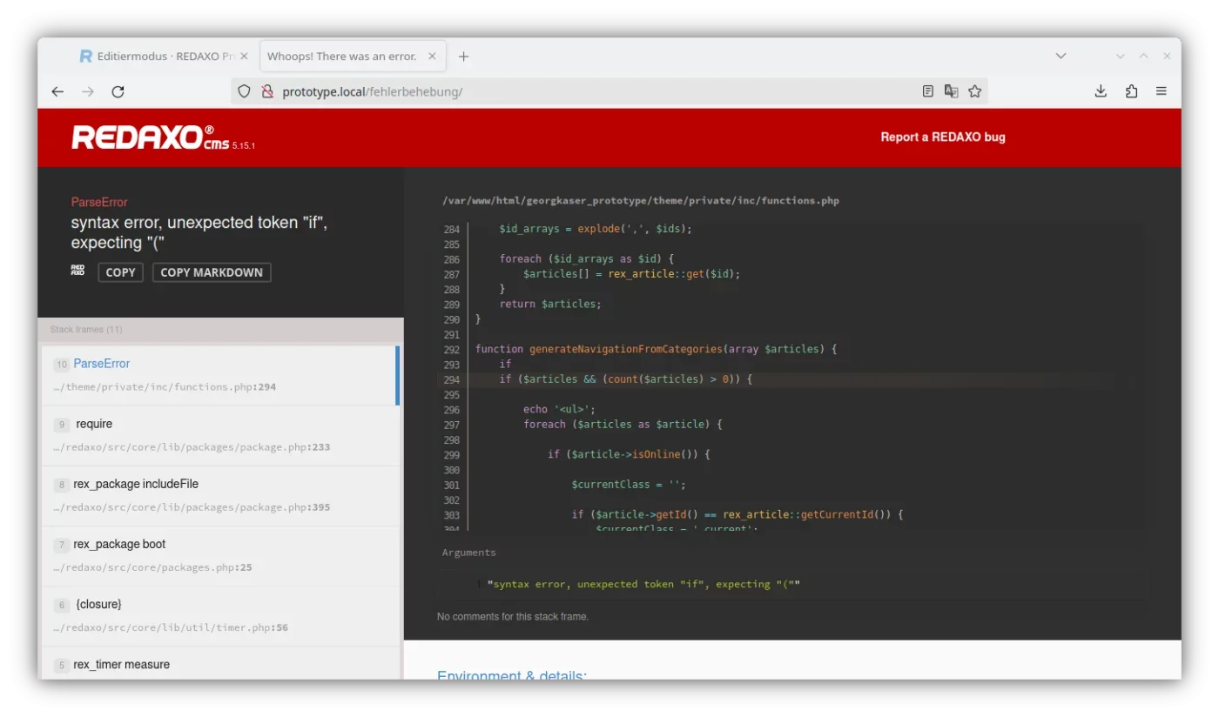Reload the page with the refresh icon
Viewport: 1219px width, 717px height.
pyautogui.click(x=118, y=91)
